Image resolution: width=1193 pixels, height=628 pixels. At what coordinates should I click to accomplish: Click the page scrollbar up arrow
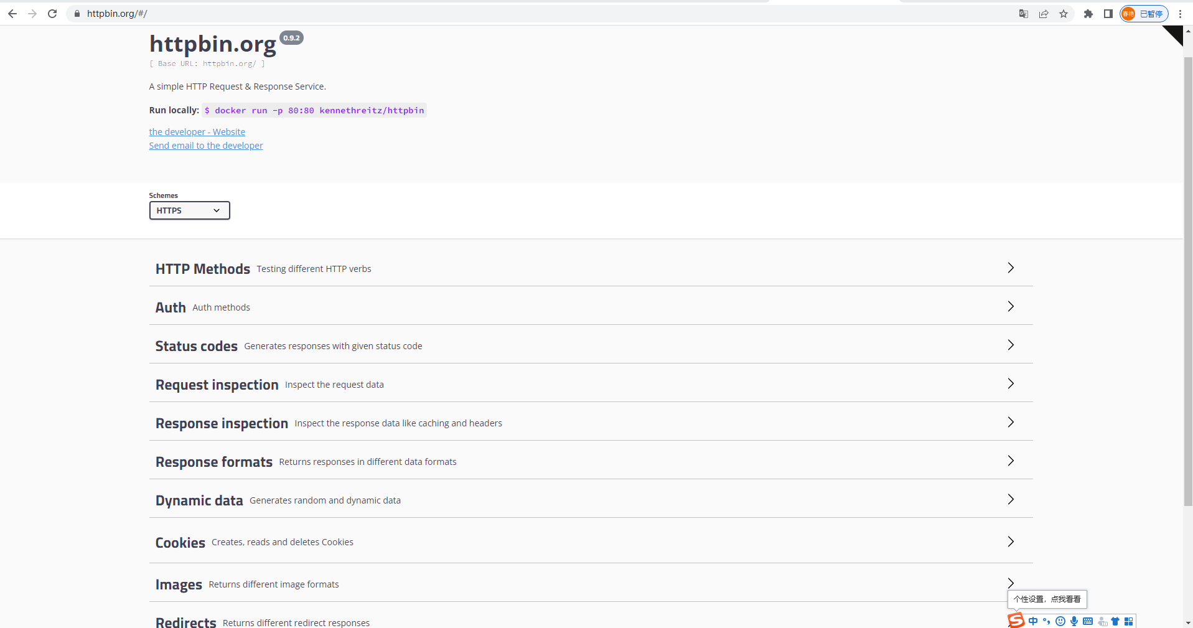pyautogui.click(x=1188, y=30)
